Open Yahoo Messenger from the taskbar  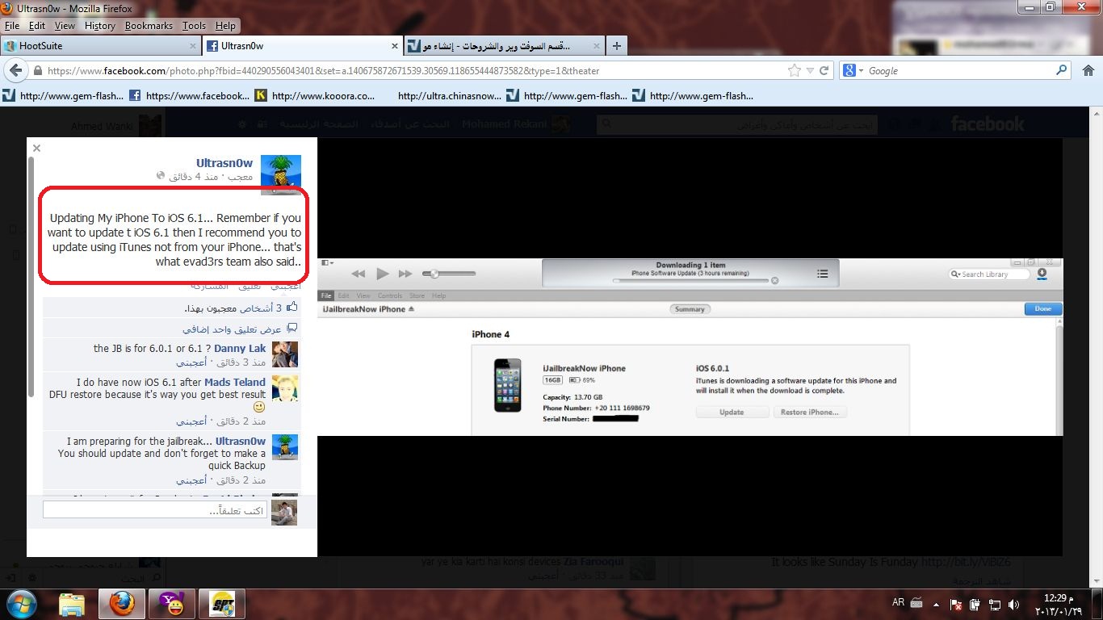click(x=171, y=604)
